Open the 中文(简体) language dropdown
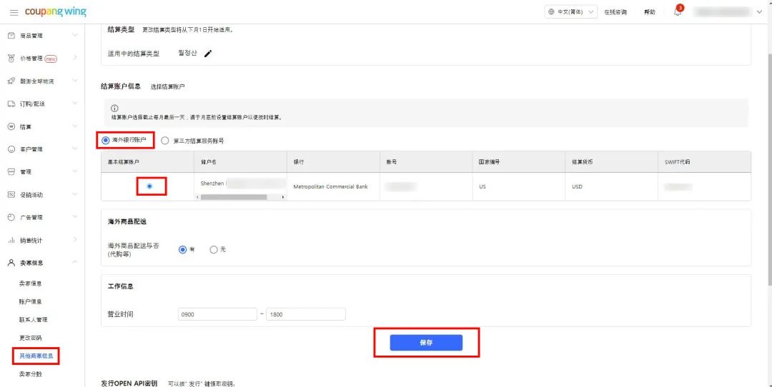This screenshot has height=387, width=772. click(570, 12)
